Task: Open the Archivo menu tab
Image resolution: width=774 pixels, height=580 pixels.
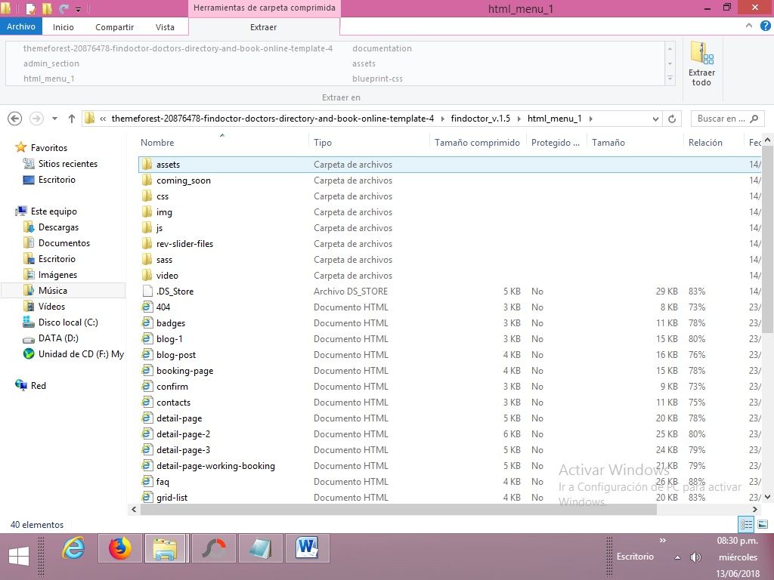Action: pos(21,26)
